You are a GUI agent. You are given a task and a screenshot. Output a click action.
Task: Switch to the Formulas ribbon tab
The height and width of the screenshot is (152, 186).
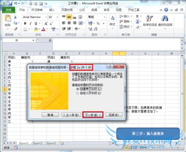82,10
